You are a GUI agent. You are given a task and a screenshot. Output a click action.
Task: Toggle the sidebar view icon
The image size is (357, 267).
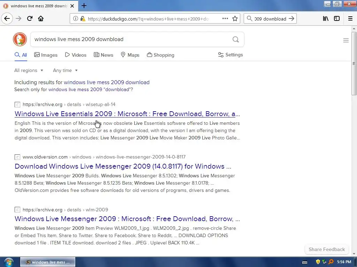(x=337, y=19)
